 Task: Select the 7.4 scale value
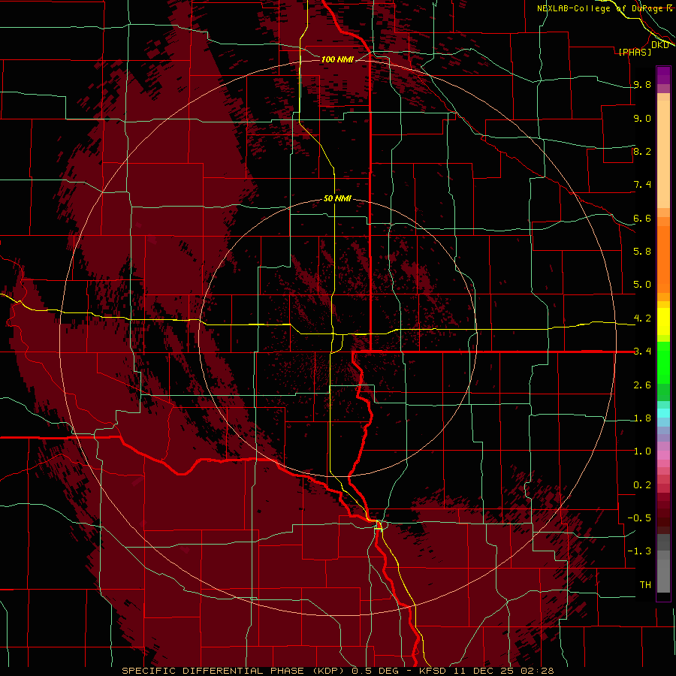point(642,185)
